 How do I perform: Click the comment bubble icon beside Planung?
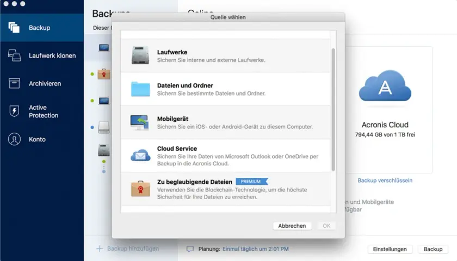[190, 249]
